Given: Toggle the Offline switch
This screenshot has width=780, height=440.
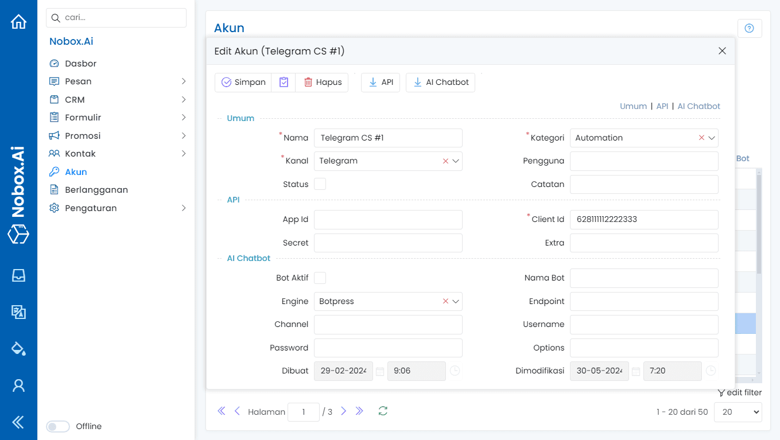Looking at the screenshot, I should [57, 426].
